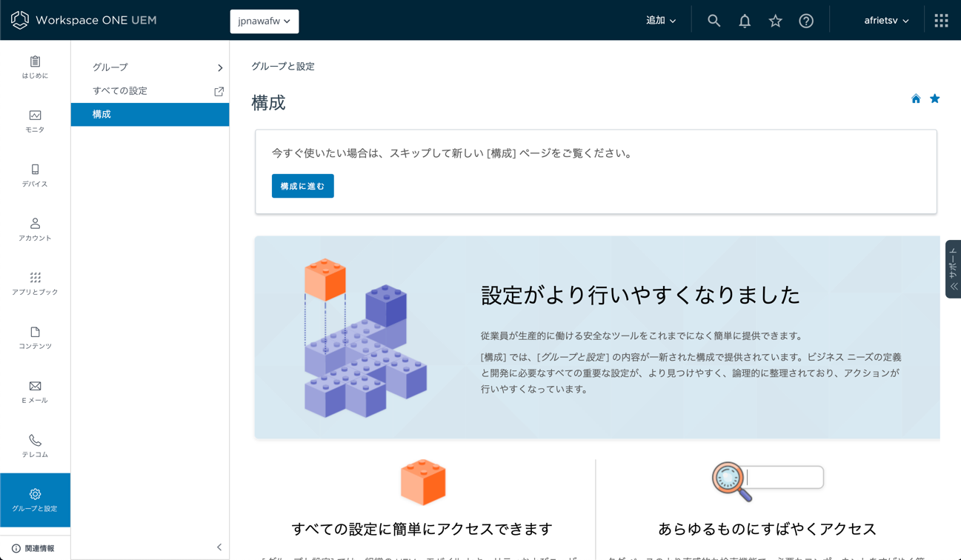This screenshot has width=961, height=560.
Task: Click the external link icon beside すべての設定
Action: coord(219,91)
